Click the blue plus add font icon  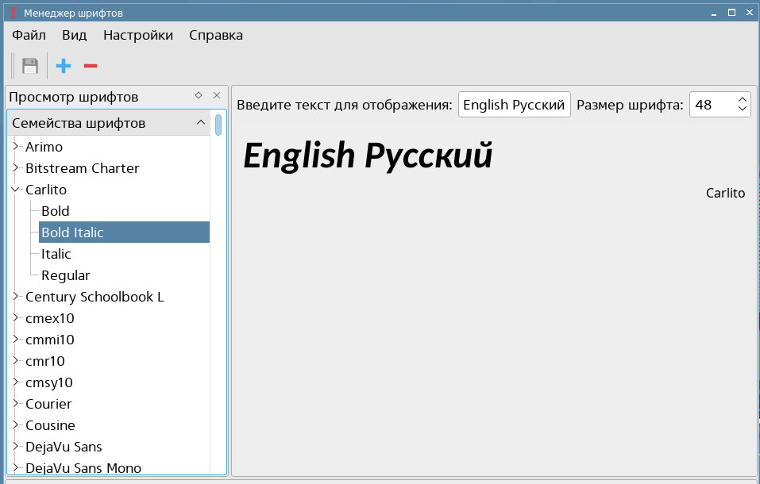(64, 66)
